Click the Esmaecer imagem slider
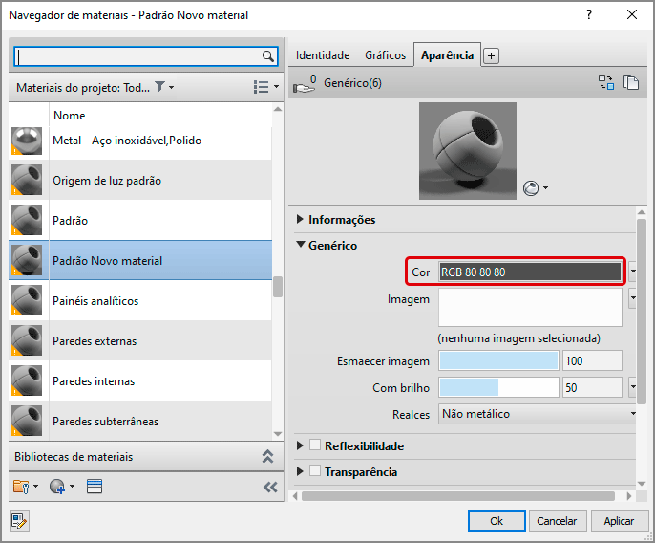The width and height of the screenshot is (655, 543). click(x=498, y=360)
